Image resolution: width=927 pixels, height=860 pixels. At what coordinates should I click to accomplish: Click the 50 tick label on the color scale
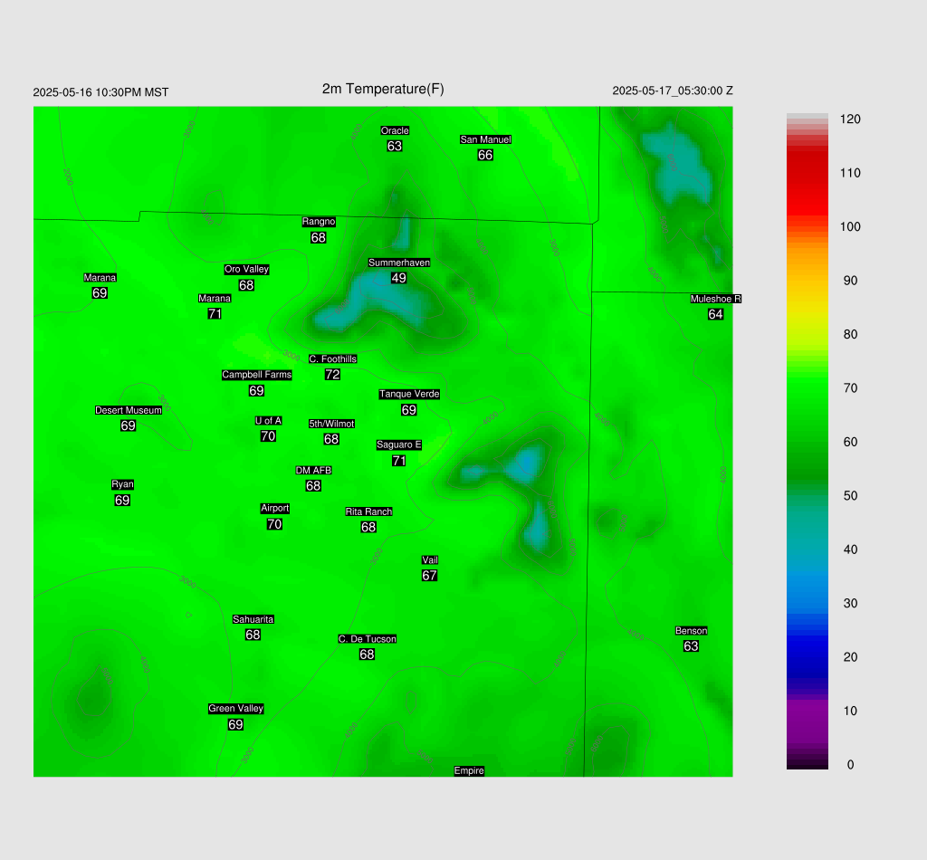(850, 496)
